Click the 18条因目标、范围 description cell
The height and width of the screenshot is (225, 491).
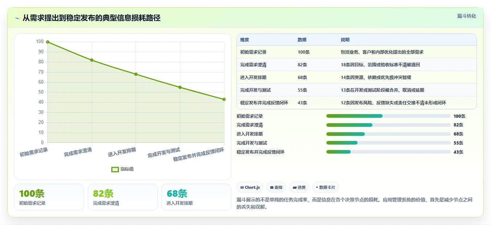407,65
